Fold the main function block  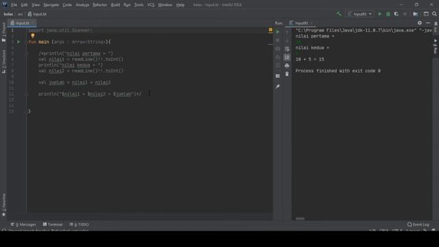coord(27,42)
